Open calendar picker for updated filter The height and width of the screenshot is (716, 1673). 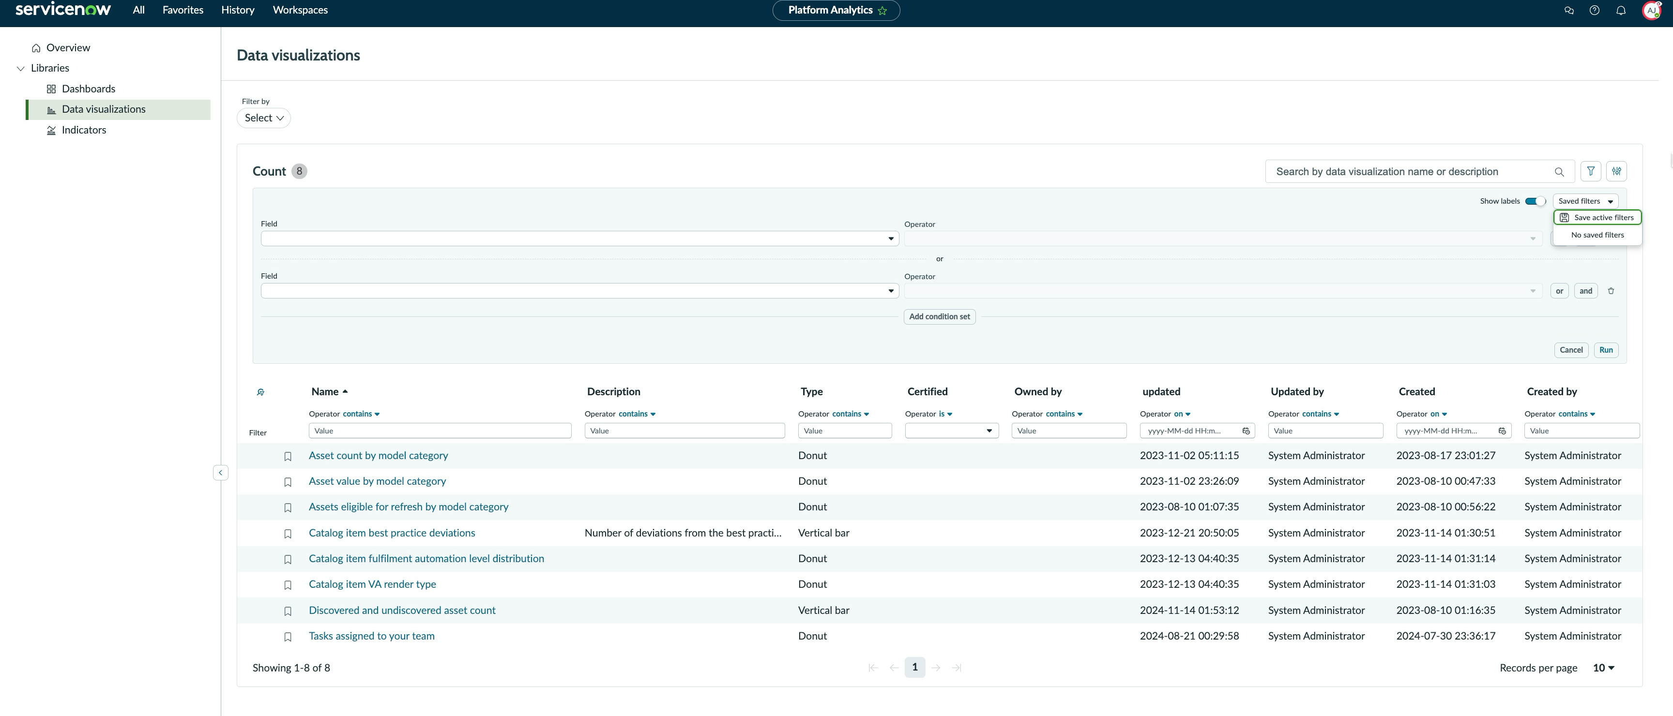1246,431
